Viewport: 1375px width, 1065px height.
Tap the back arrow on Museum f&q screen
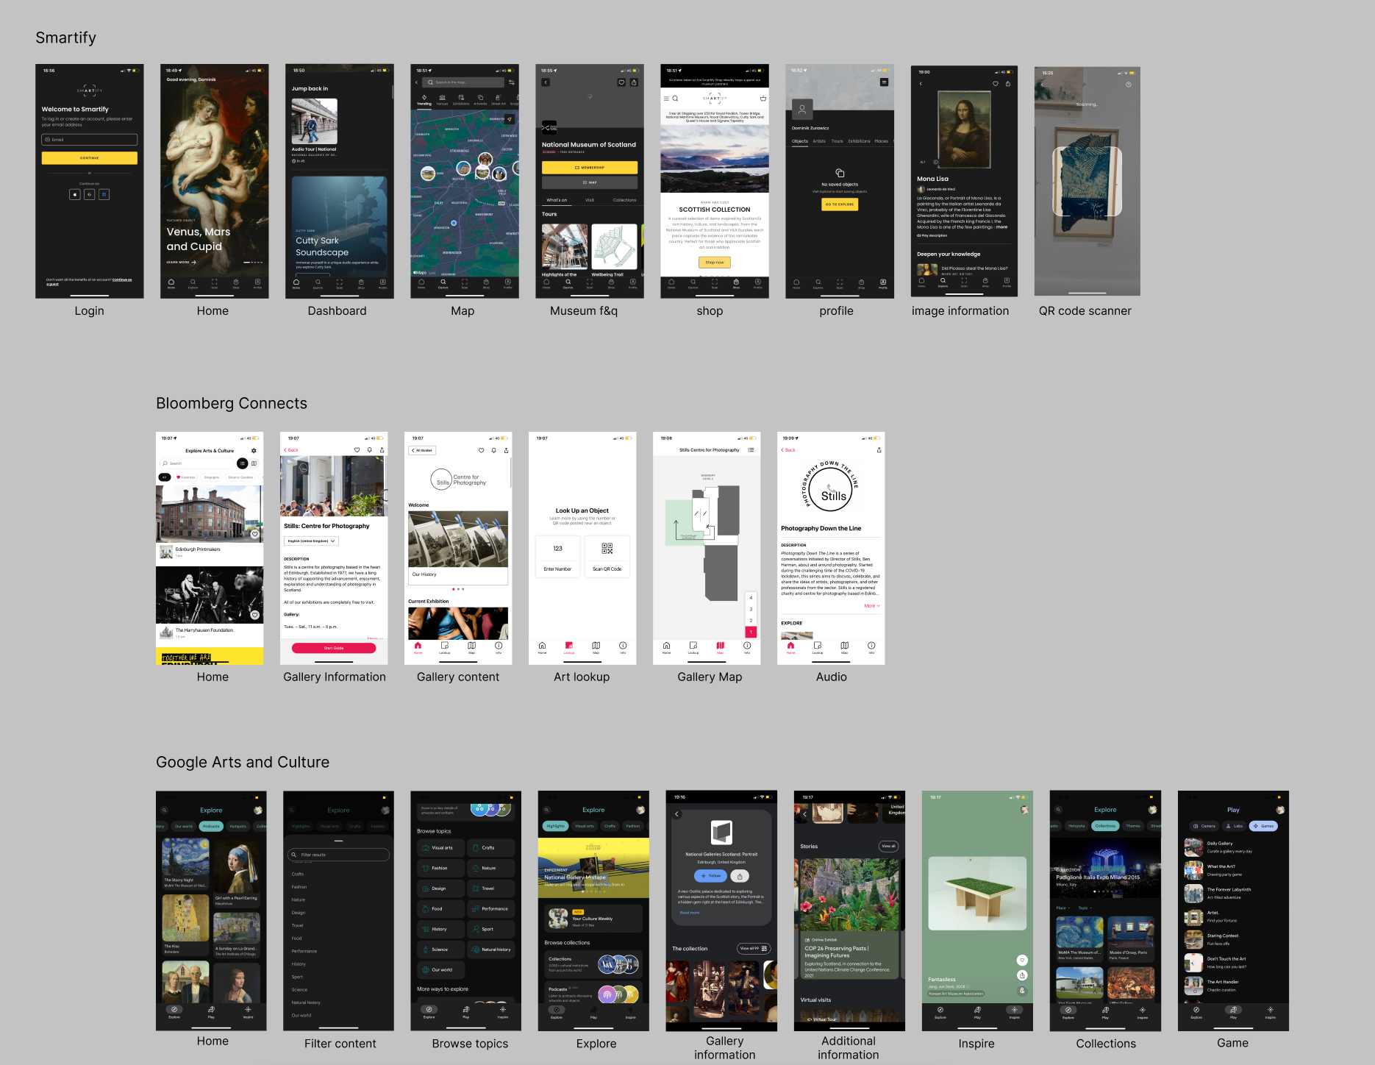546,82
